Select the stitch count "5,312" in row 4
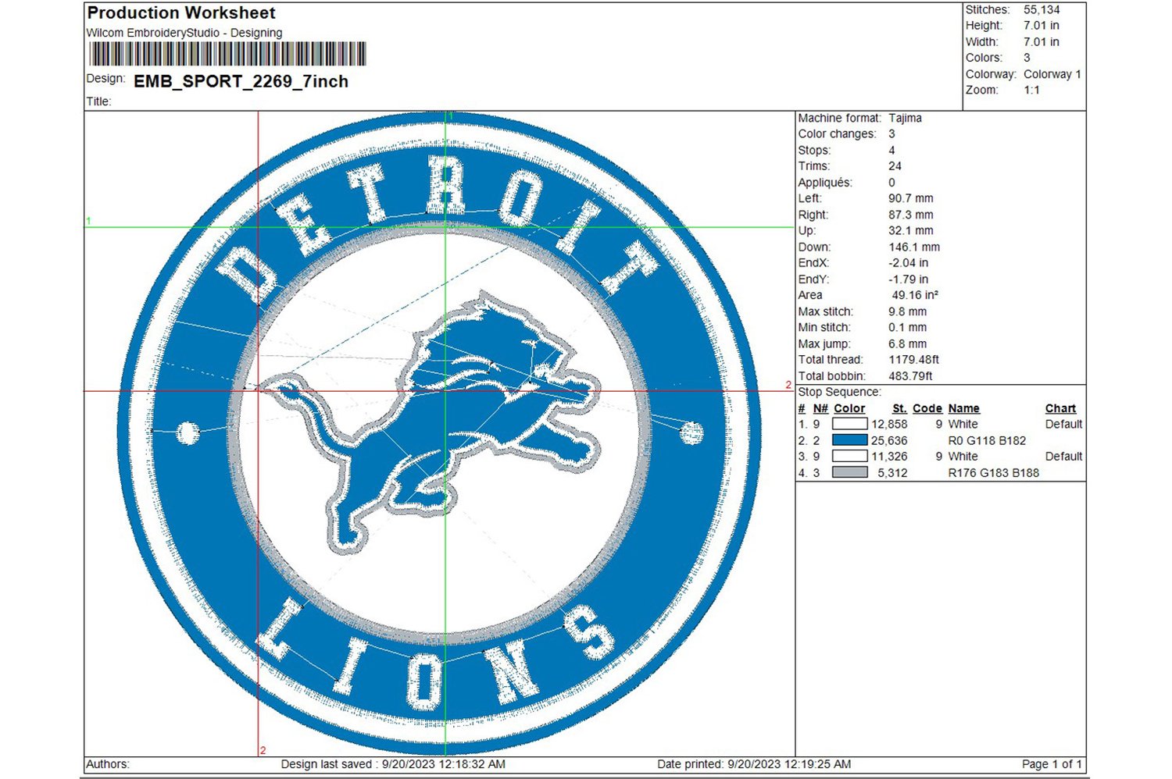The width and height of the screenshot is (1172, 779). 892,472
